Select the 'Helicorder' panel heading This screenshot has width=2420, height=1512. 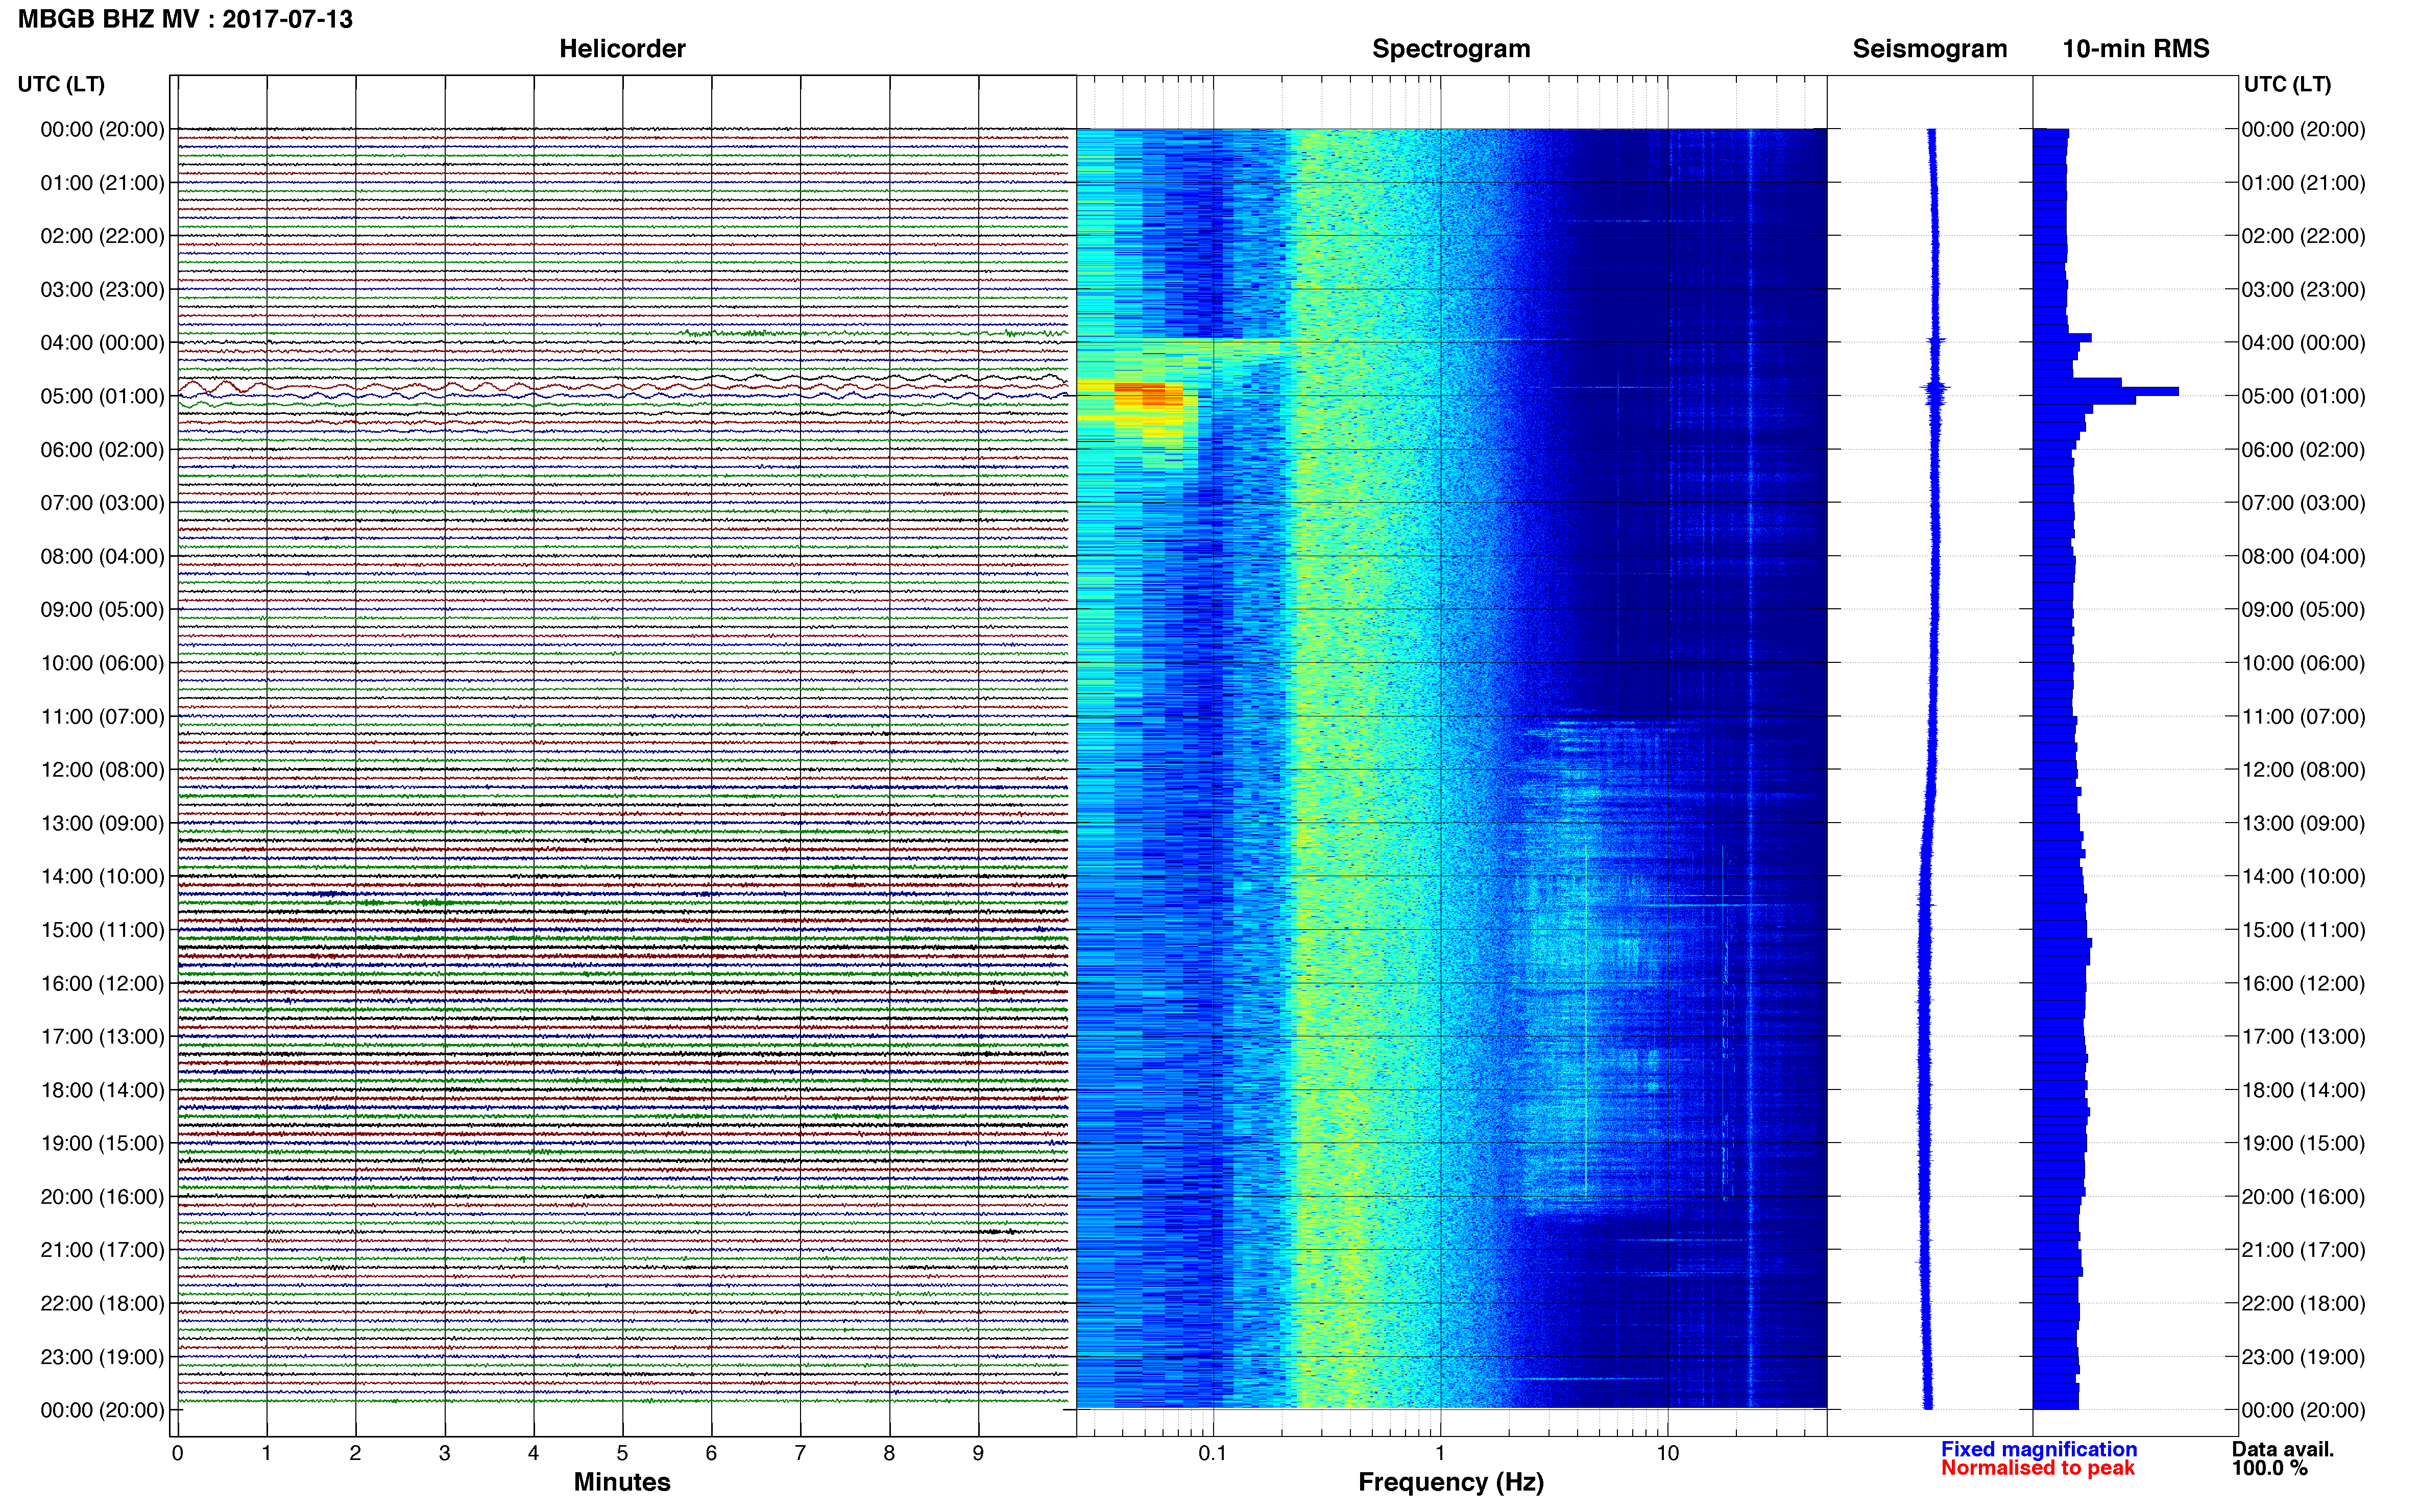pos(622,49)
